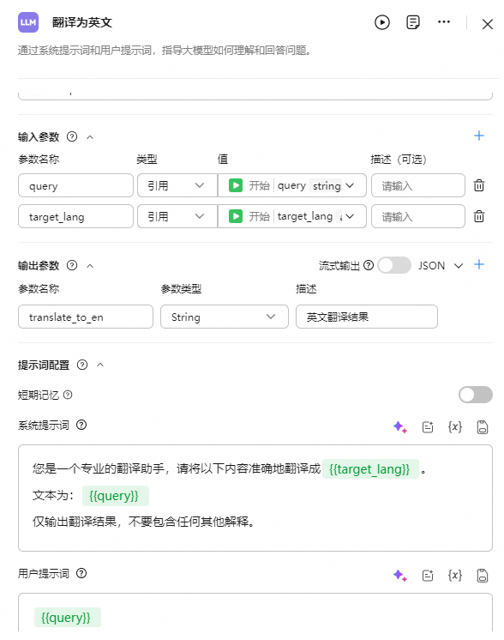Viewport: 504px width, 640px height.
Task: Open help icon beside 短期记忆
Action: click(68, 395)
